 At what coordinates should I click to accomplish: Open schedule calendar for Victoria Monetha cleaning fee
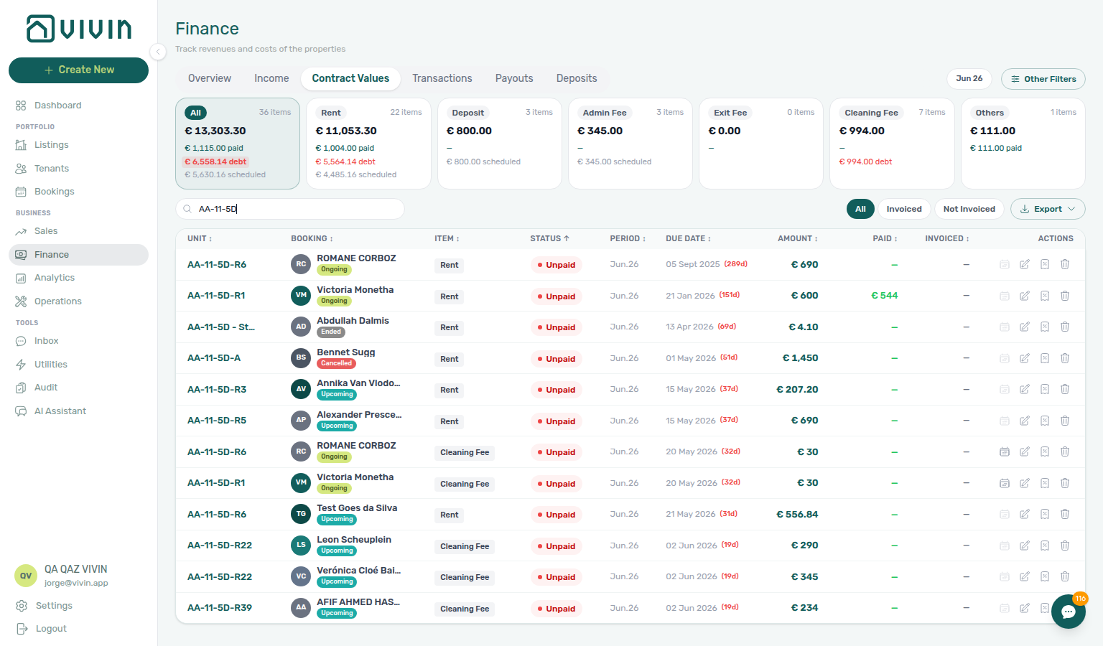point(1005,483)
